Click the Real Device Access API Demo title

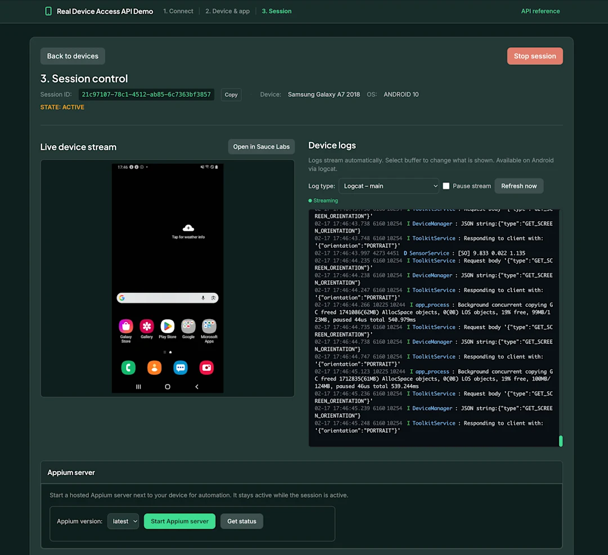pyautogui.click(x=105, y=11)
